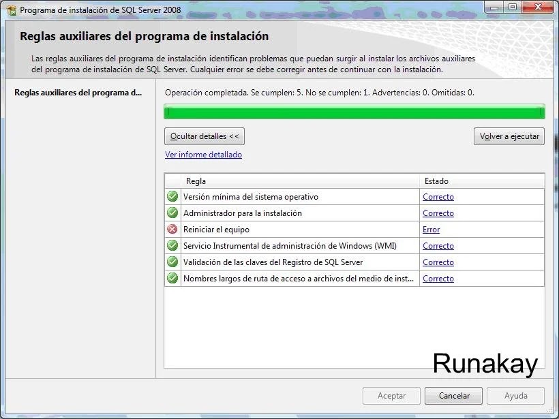
Task: Open help with the Ayuda button
Action: coord(515,396)
